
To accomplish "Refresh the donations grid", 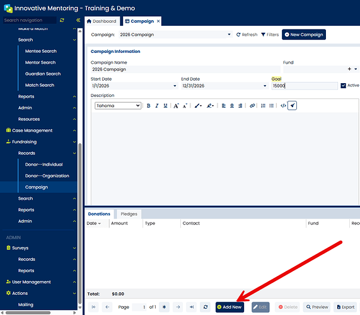I will pos(206,307).
